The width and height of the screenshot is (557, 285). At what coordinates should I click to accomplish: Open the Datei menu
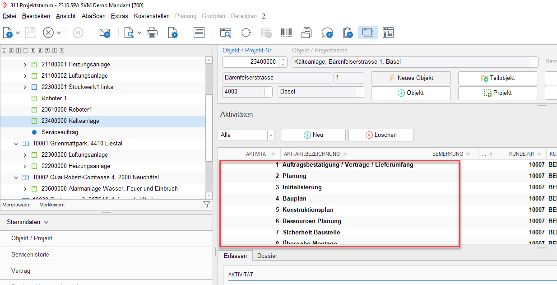pyautogui.click(x=9, y=16)
